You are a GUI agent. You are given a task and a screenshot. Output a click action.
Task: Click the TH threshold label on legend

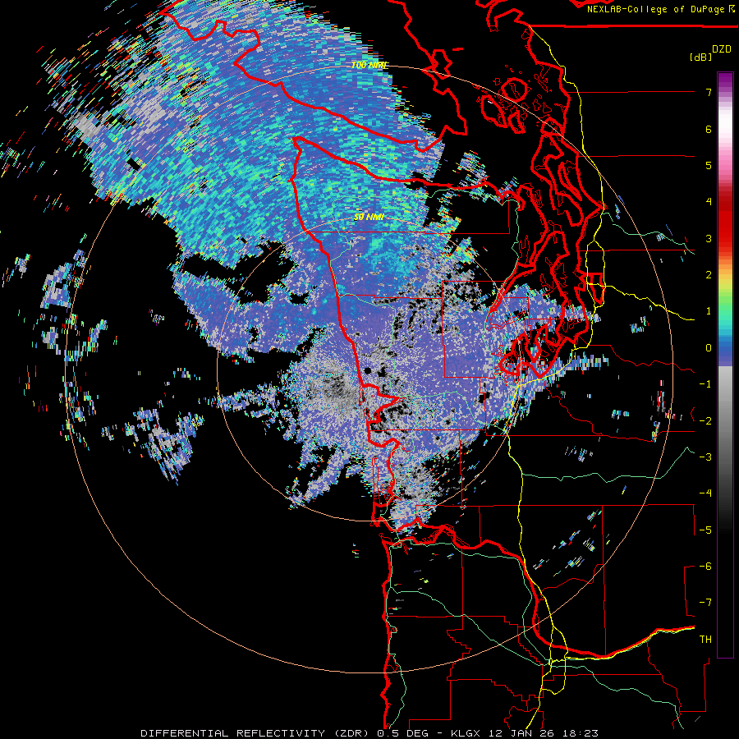(705, 640)
